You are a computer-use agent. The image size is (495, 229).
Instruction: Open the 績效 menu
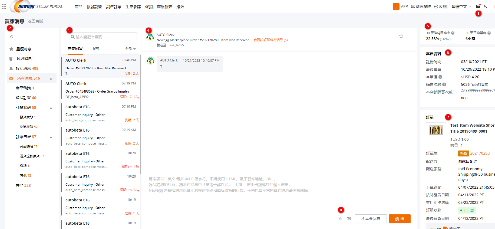[x=180, y=7]
